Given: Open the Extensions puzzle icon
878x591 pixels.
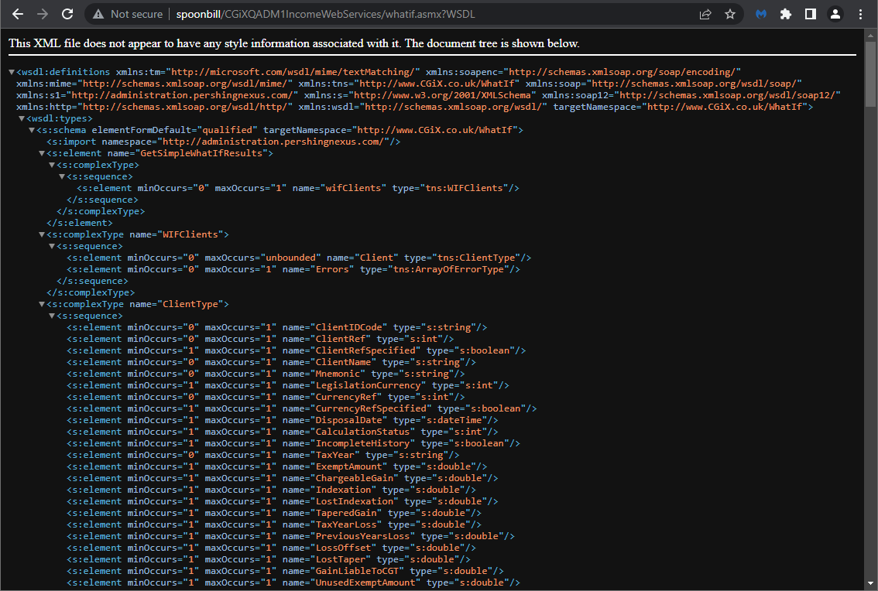Looking at the screenshot, I should 786,14.
